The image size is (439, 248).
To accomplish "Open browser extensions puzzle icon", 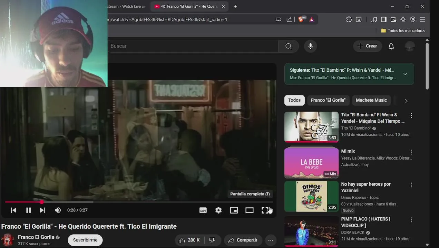I will 349,20.
